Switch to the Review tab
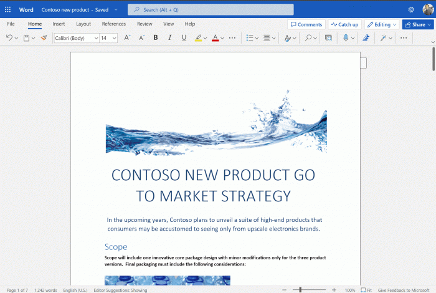Image resolution: width=436 pixels, height=293 pixels. point(145,24)
